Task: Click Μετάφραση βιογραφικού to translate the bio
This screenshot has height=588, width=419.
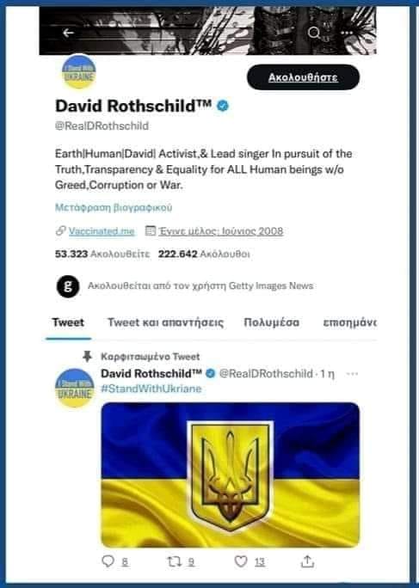Action: 114,207
